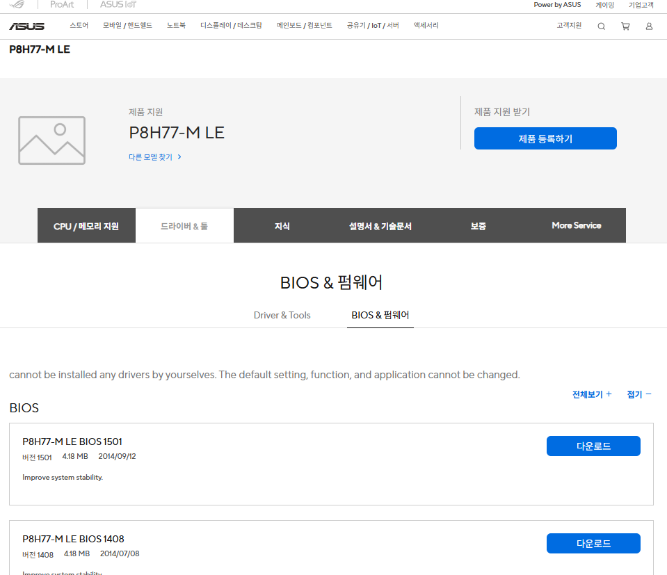The height and width of the screenshot is (575, 667).
Task: Select the BIOS & 펌웨어 sub-tab
Action: tap(380, 315)
